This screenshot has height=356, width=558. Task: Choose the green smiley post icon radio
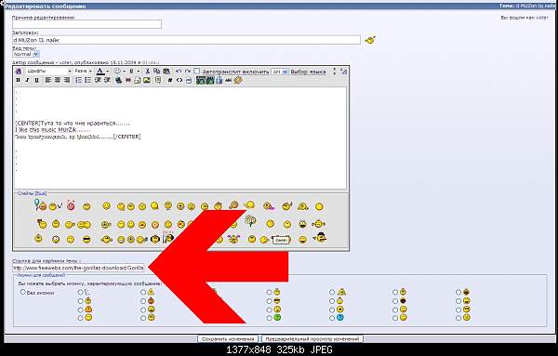click(x=270, y=318)
